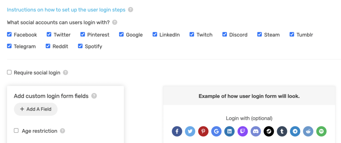Screen dimensions: 341x143
Task: Click the Telegram login icon in preview
Action: (x=295, y=131)
